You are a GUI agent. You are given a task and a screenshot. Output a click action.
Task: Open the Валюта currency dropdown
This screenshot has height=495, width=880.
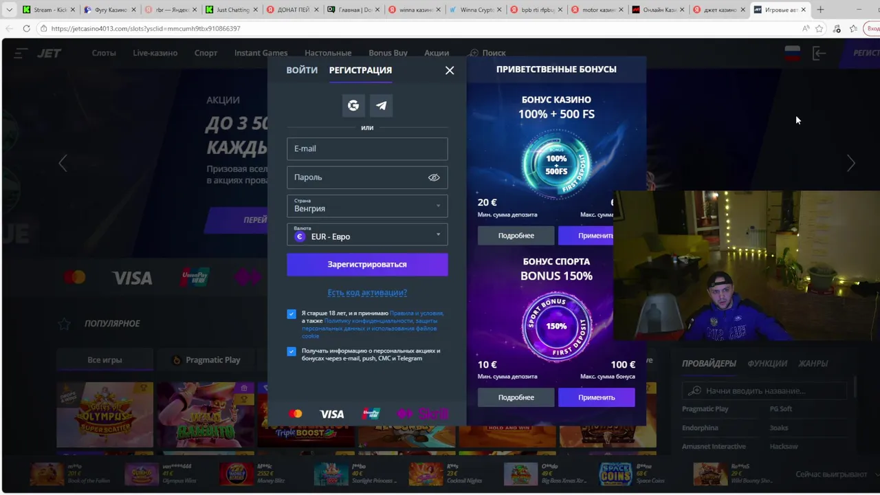(x=367, y=234)
